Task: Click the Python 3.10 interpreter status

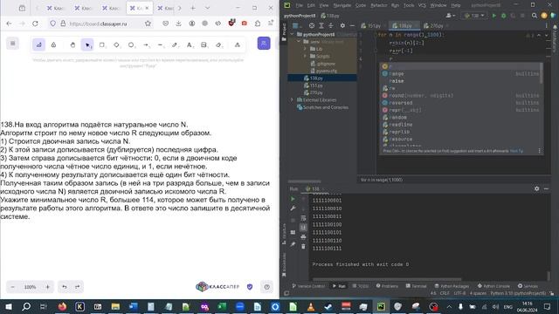Action: tap(518, 293)
